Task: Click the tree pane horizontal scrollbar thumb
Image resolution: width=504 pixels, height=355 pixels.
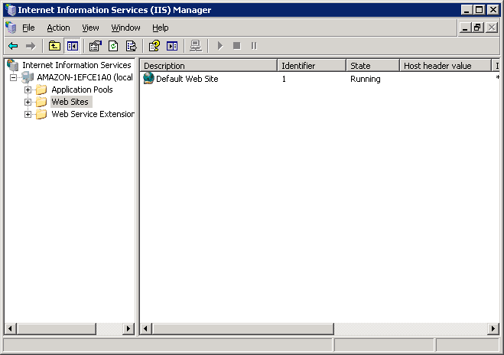Action: 57,329
